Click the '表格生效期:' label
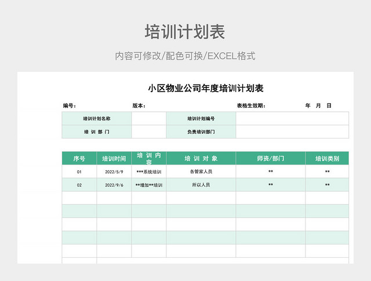Image resolution: width=371 pixels, height=281 pixels. 251,105
